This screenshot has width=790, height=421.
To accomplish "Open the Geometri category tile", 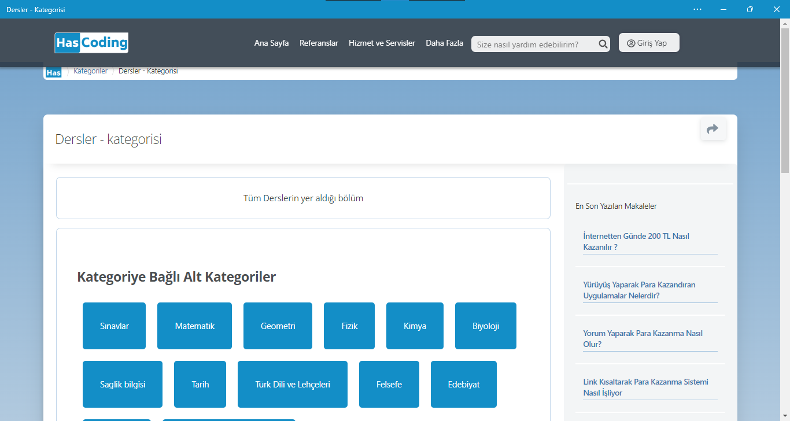I will coord(278,326).
